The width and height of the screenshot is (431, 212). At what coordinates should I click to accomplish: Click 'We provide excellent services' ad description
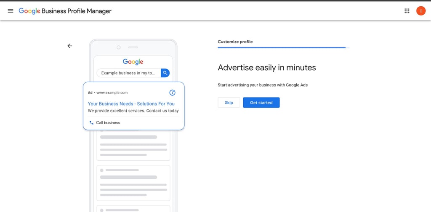(133, 111)
